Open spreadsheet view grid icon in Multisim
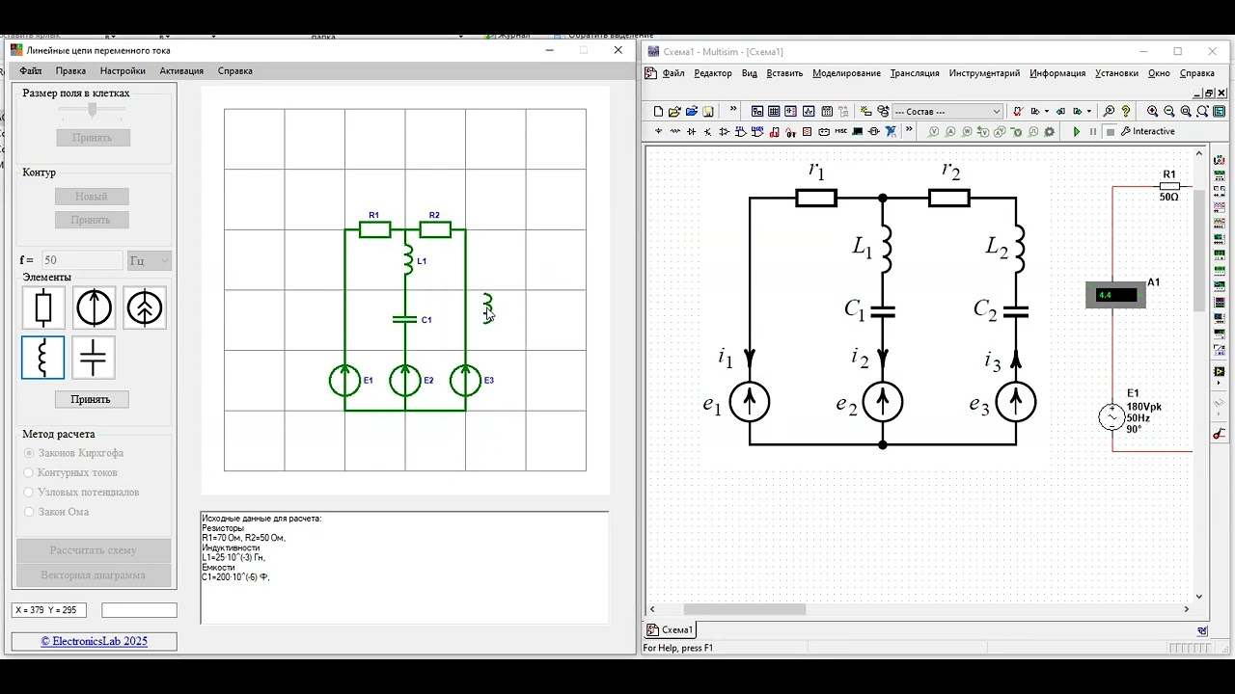1235x694 pixels. [774, 112]
